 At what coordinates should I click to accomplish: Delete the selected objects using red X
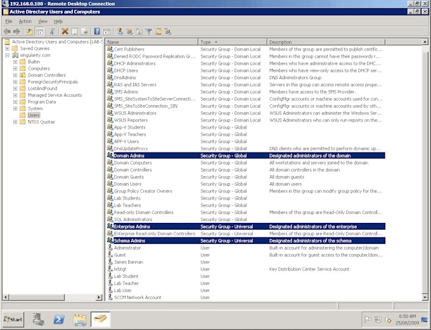[x=65, y=32]
